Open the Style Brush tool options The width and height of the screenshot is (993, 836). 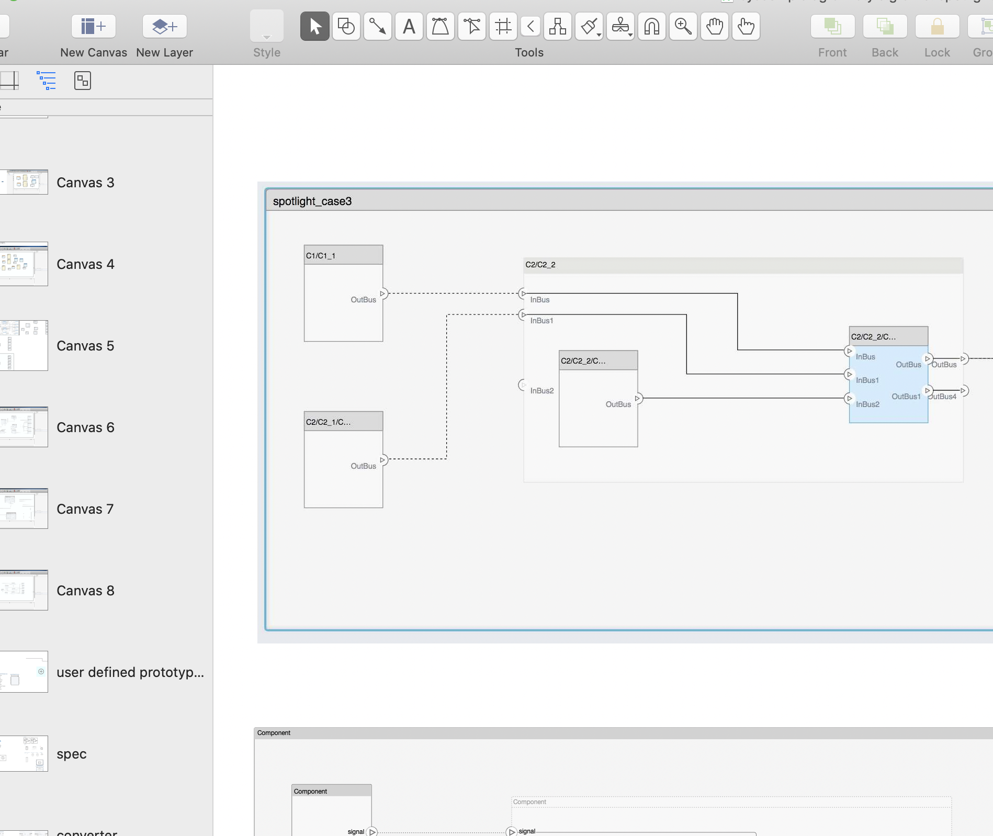pos(589,26)
